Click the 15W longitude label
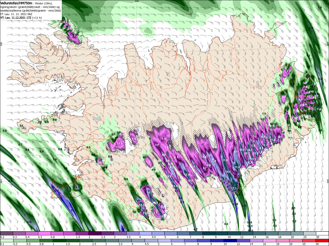 [x=272, y=1]
